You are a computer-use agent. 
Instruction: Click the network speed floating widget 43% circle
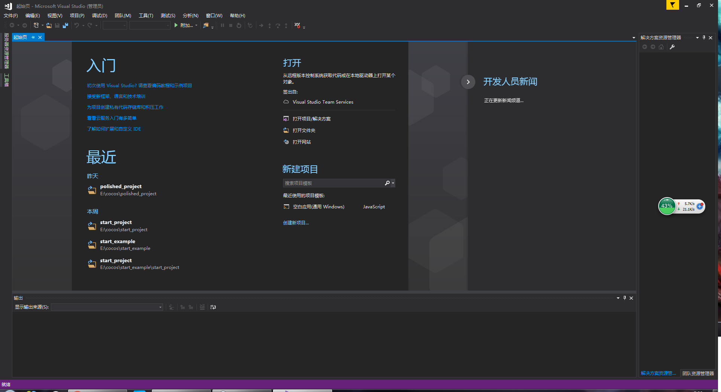pos(667,206)
